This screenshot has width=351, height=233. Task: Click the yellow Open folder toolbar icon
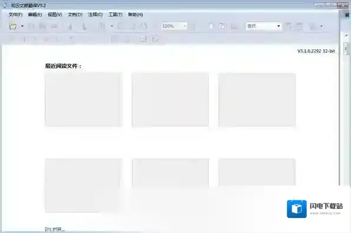[x=13, y=26]
